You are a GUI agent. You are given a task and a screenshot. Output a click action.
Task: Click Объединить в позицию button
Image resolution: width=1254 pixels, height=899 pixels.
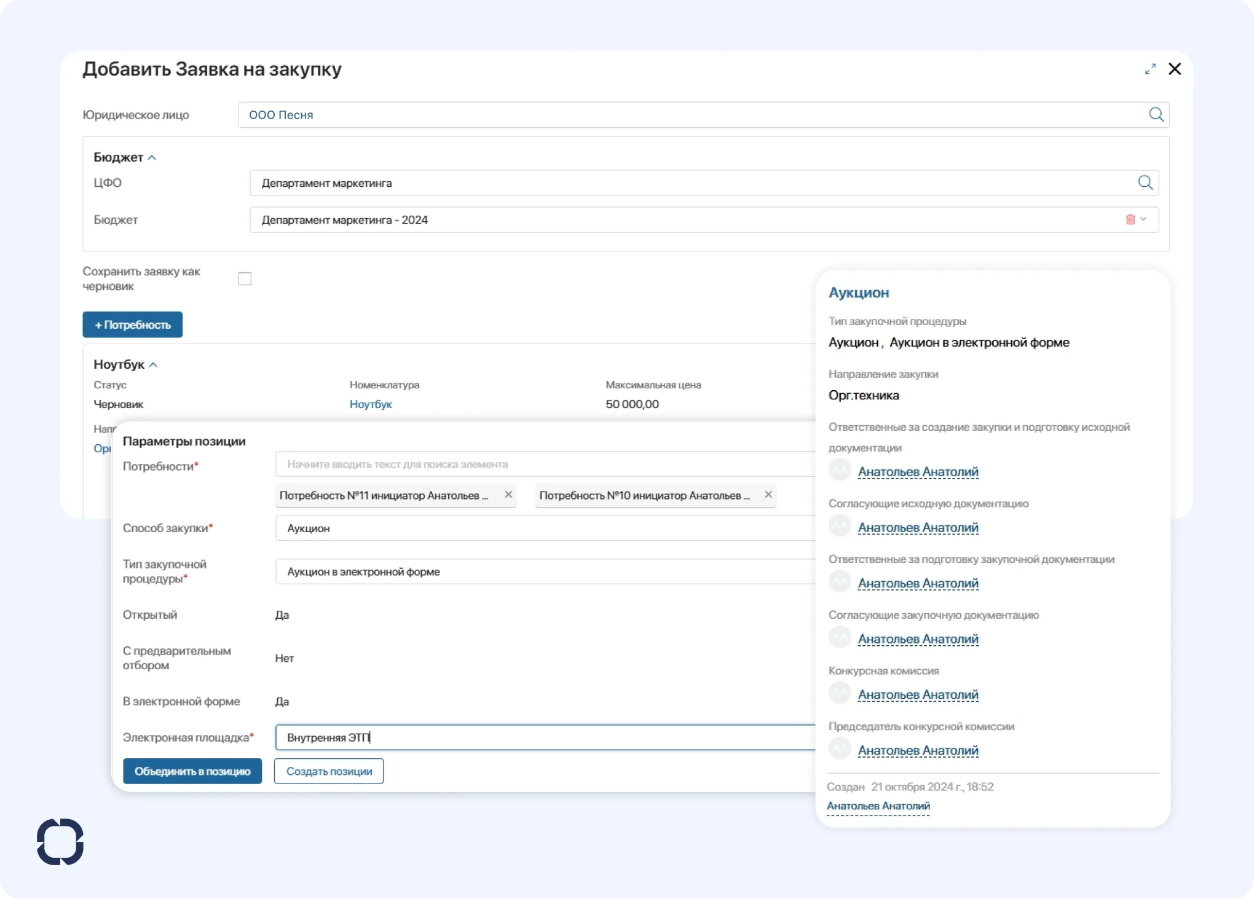coord(192,771)
